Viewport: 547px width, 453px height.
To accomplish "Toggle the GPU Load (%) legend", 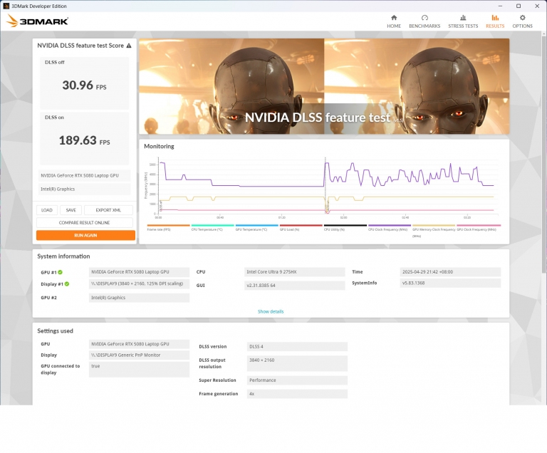I will tap(301, 227).
